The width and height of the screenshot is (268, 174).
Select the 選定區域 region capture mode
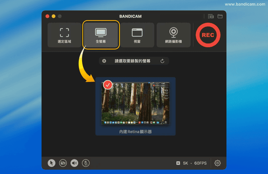click(x=64, y=35)
